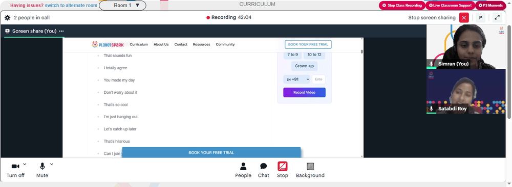This screenshot has width=512, height=187.
Task: Select the Screen share (You) tab
Action: pyautogui.click(x=34, y=31)
